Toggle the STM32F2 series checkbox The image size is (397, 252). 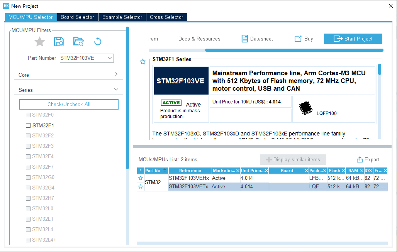pyautogui.click(x=28, y=136)
